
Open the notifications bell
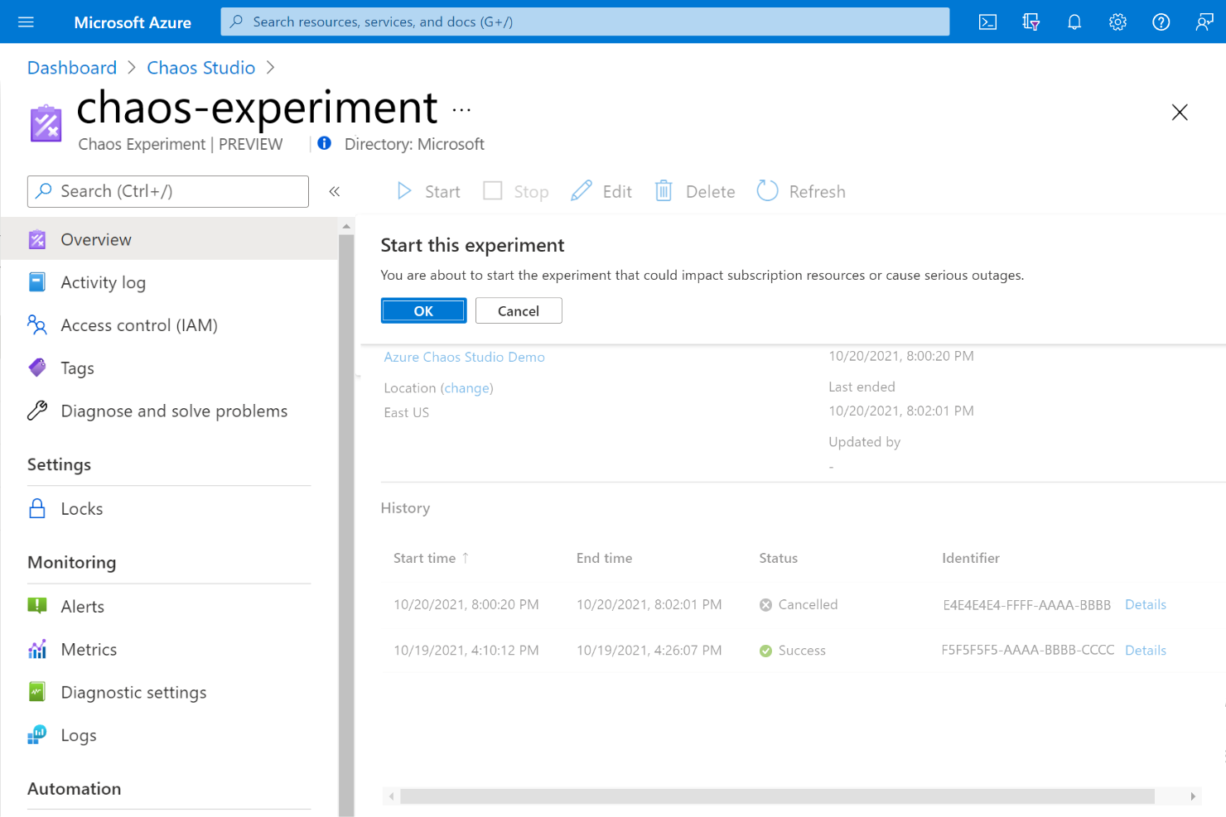point(1074,22)
